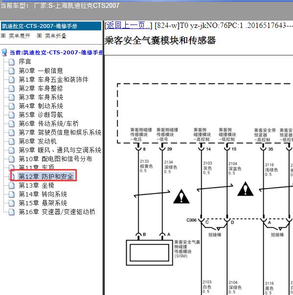Viewport: 293px width, 295px height.
Task: Click the 菜单折叠 list icon
Action: click(39, 36)
